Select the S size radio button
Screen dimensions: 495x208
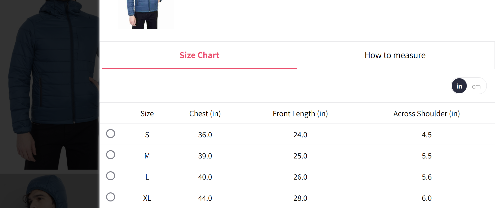[x=111, y=134]
